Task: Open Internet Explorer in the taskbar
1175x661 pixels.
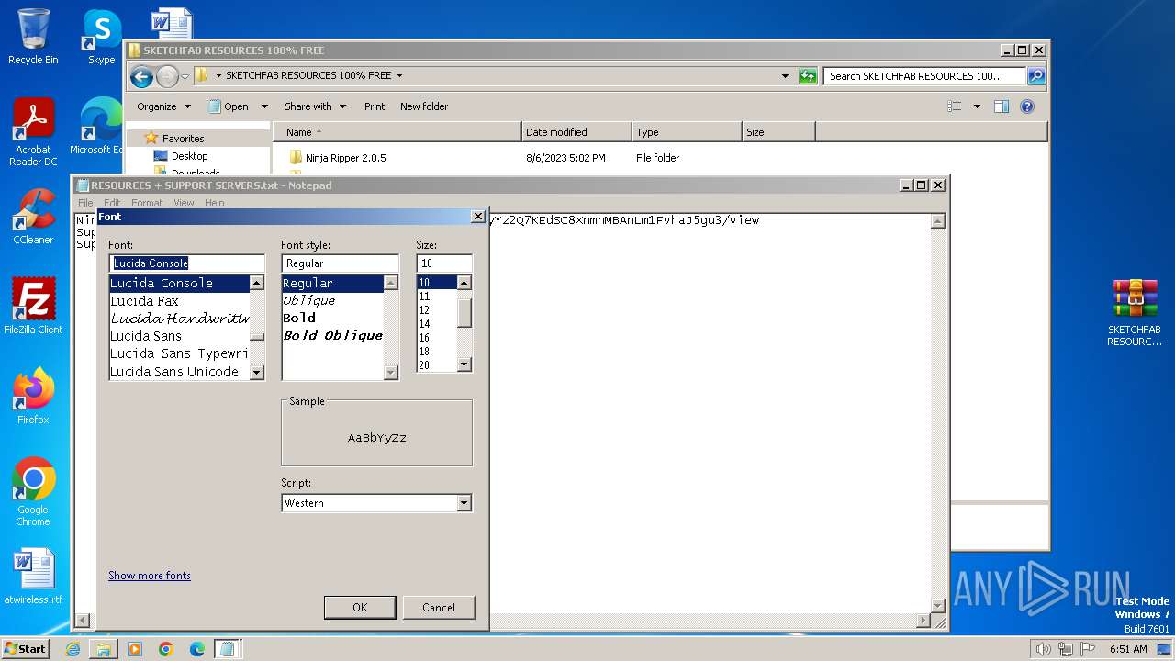Action: click(73, 649)
